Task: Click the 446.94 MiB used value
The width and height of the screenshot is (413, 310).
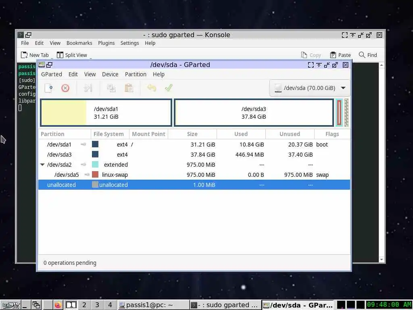Action: point(250,155)
